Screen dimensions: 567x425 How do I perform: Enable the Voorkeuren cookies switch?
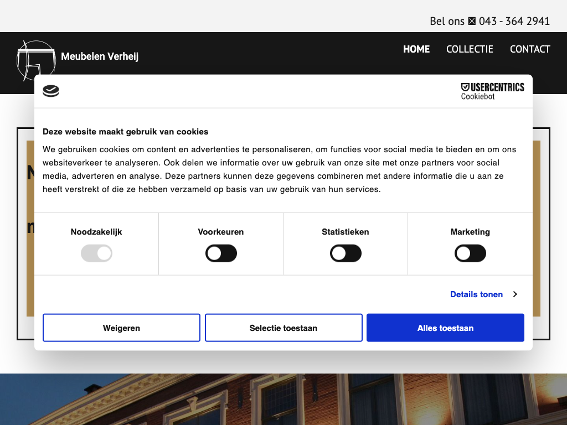(x=221, y=254)
